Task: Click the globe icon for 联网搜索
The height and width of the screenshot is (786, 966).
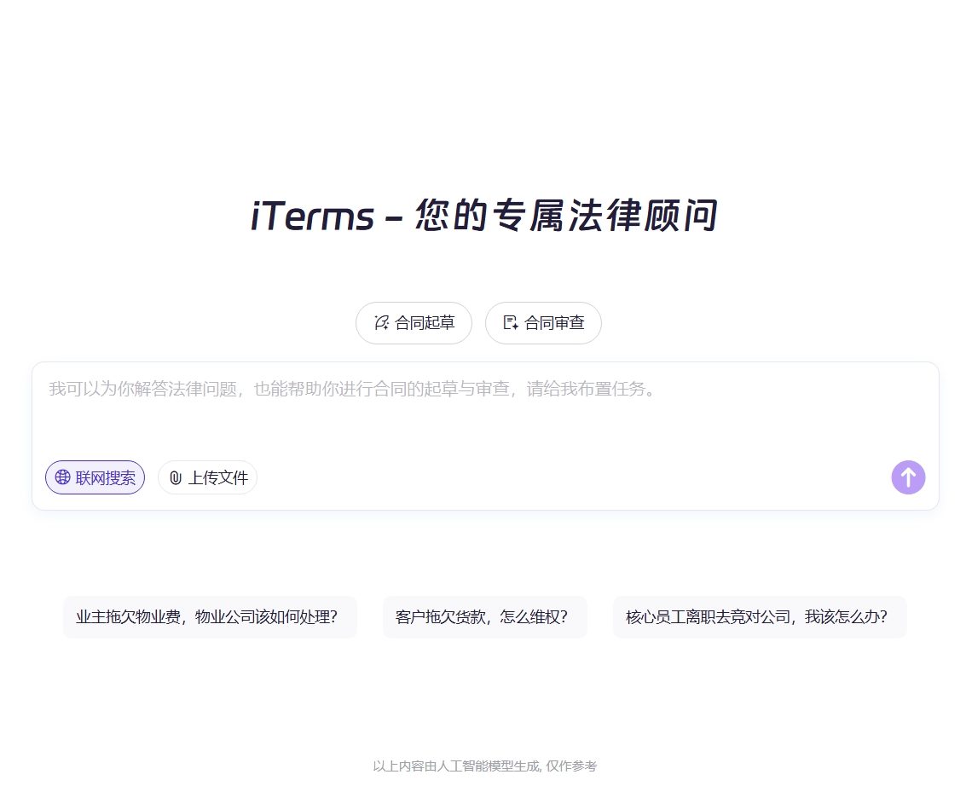Action: click(62, 477)
